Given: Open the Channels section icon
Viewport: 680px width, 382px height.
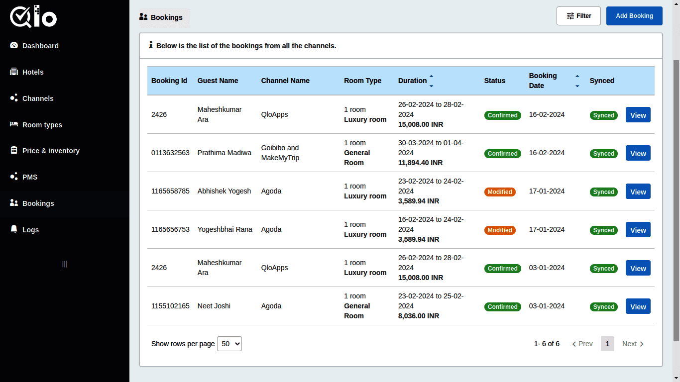Looking at the screenshot, I should 13,98.
